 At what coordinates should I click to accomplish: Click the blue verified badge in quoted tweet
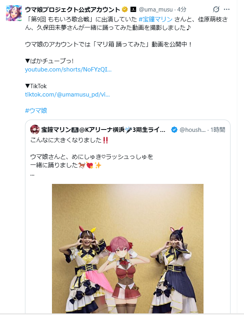pos(174,129)
